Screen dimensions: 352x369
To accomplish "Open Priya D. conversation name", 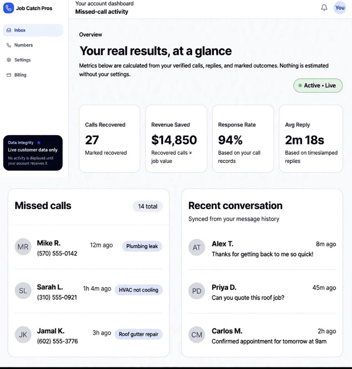I will click(224, 287).
